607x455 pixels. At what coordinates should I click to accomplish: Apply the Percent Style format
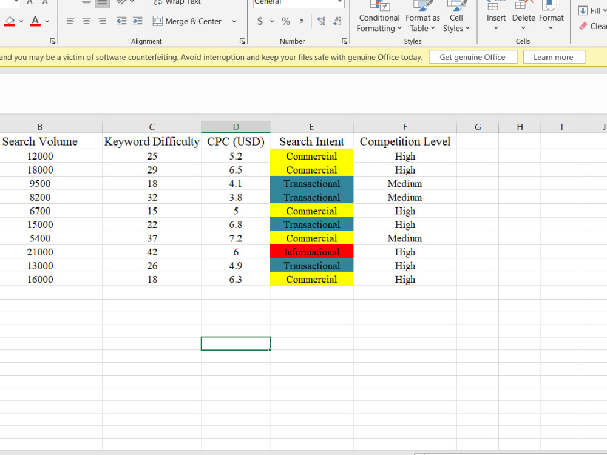[286, 21]
